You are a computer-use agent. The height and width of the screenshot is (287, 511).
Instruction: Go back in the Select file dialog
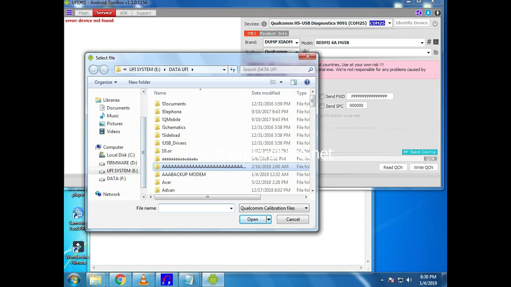pyautogui.click(x=93, y=69)
